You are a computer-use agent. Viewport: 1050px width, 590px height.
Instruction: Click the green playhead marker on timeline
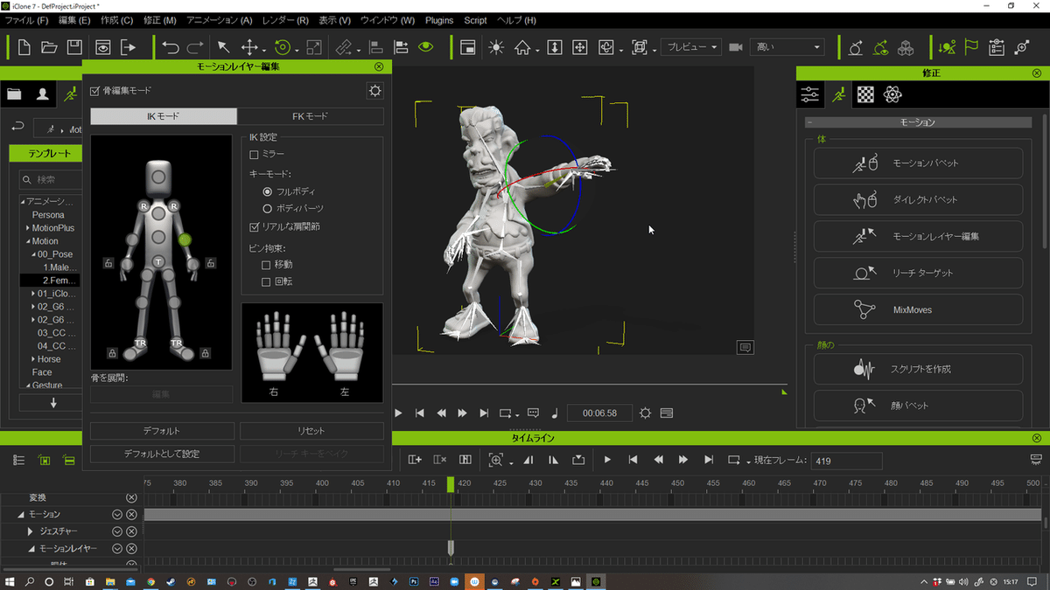point(451,483)
